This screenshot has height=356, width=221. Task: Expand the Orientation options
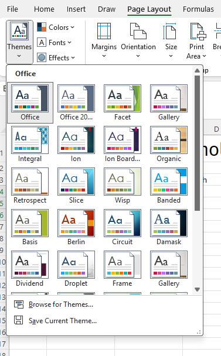tap(138, 40)
